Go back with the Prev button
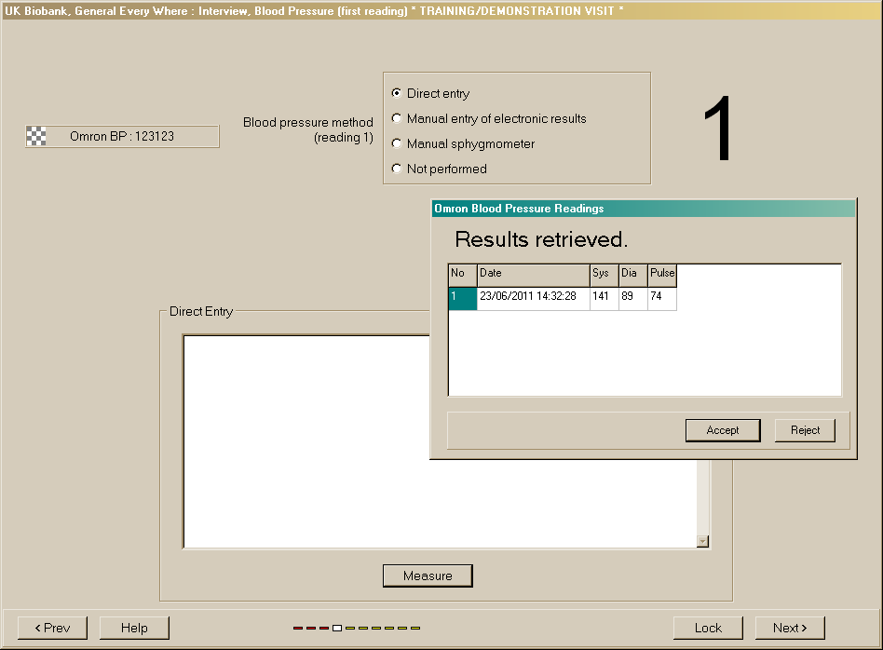Screen dimensions: 883x650 pos(52,628)
